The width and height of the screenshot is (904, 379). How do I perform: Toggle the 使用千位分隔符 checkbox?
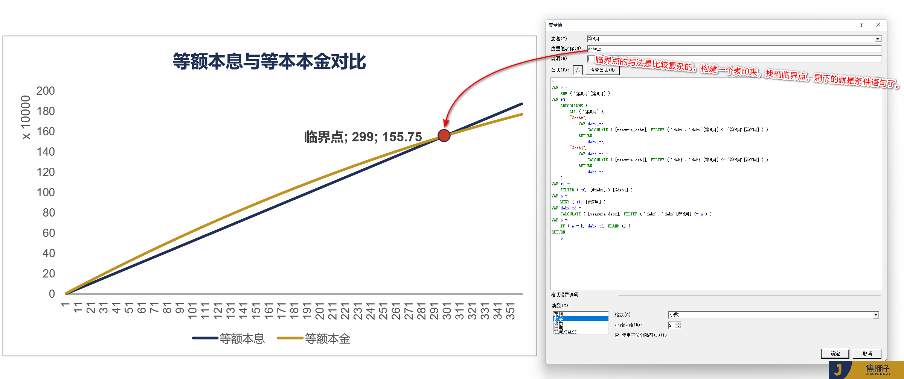click(617, 335)
